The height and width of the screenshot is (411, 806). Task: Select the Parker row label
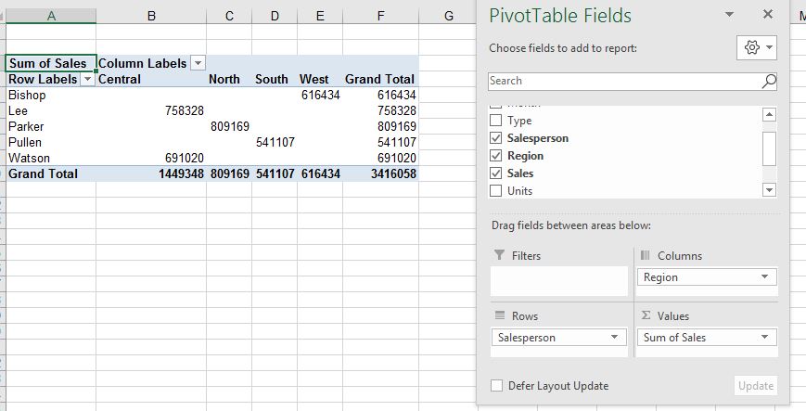pyautogui.click(x=51, y=126)
